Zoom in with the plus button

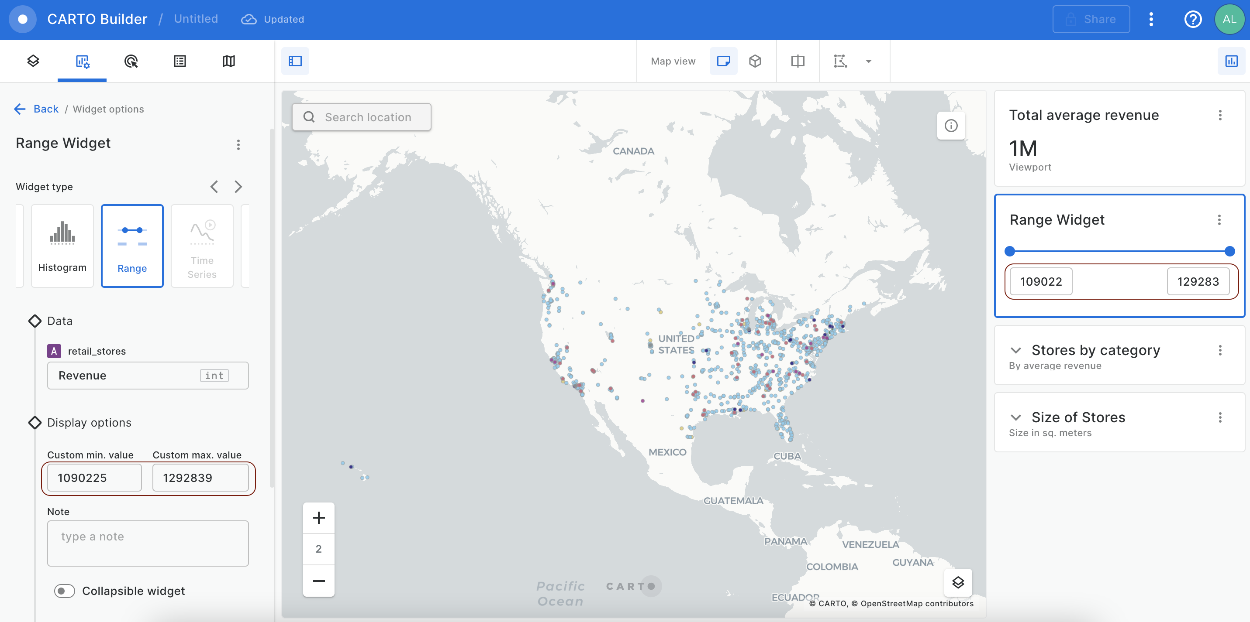[x=319, y=518]
